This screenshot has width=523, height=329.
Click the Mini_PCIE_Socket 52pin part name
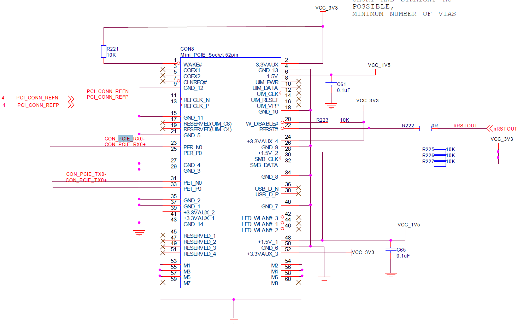click(x=209, y=55)
